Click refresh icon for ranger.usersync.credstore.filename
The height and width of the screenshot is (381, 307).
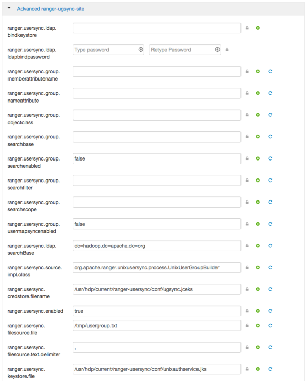point(270,289)
